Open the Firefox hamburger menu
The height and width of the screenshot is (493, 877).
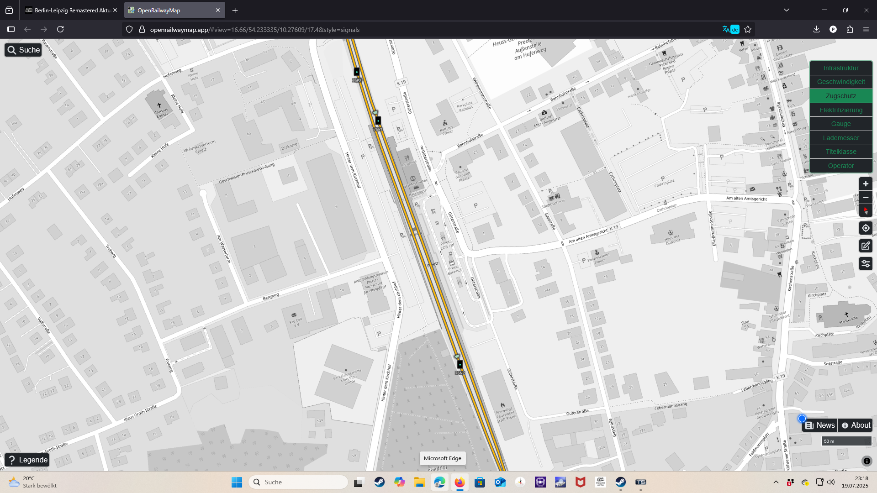866,29
